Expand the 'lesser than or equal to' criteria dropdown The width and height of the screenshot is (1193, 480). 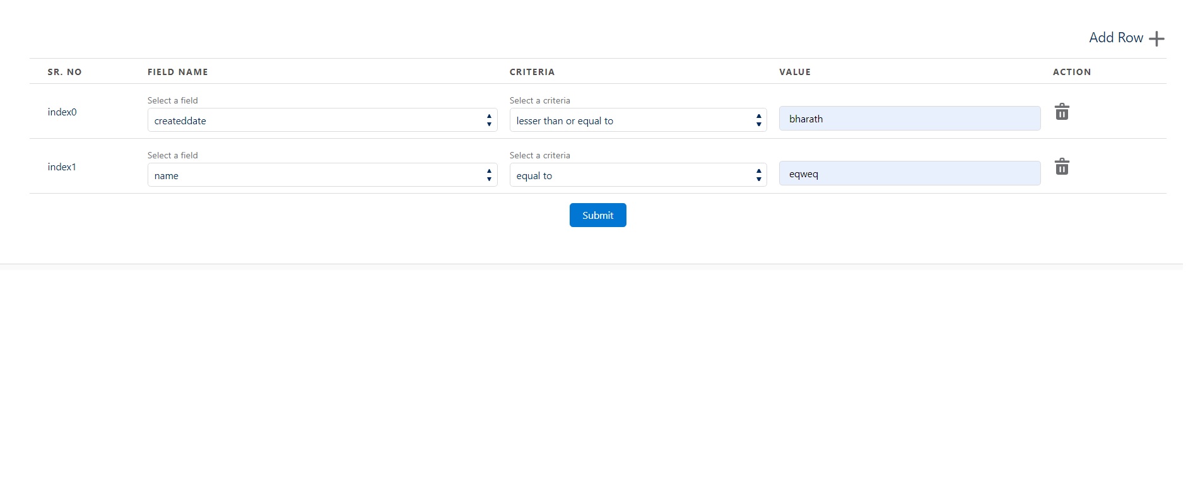pos(637,120)
